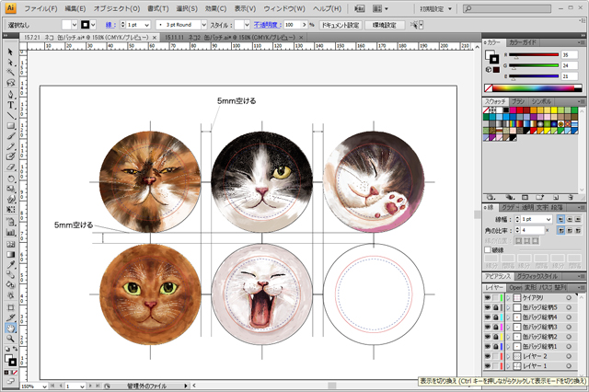Toggle visibility of レイヤー 1
This screenshot has width=589, height=392.
(488, 366)
